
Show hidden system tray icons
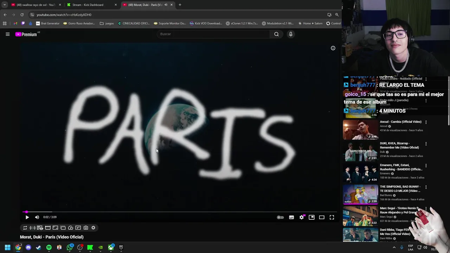[394, 247]
